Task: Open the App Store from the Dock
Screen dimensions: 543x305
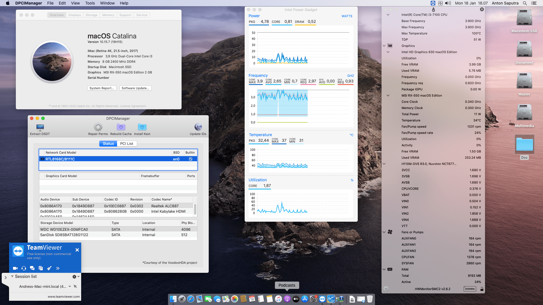Action: [x=305, y=299]
